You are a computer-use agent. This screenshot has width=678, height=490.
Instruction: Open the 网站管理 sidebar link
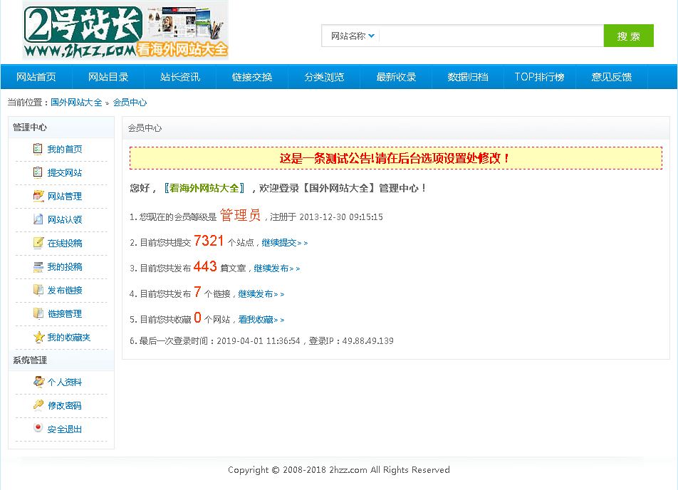pos(65,197)
